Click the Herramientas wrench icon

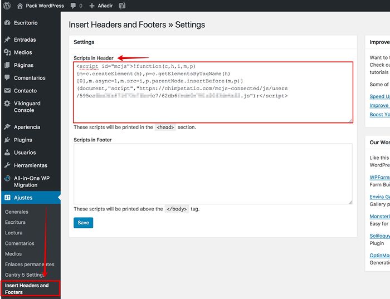pyautogui.click(x=7, y=165)
